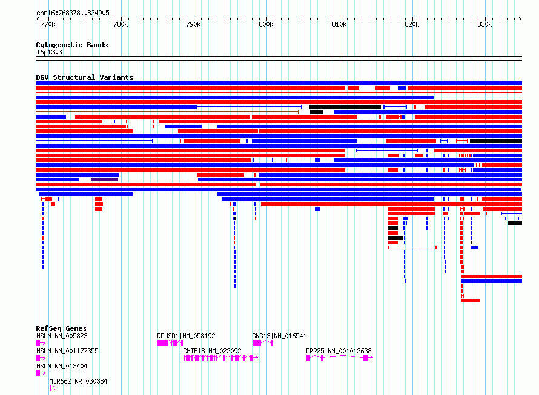Click the RPUSD1|NM_058192 gene label
This screenshot has width=539, height=395.
click(x=186, y=336)
